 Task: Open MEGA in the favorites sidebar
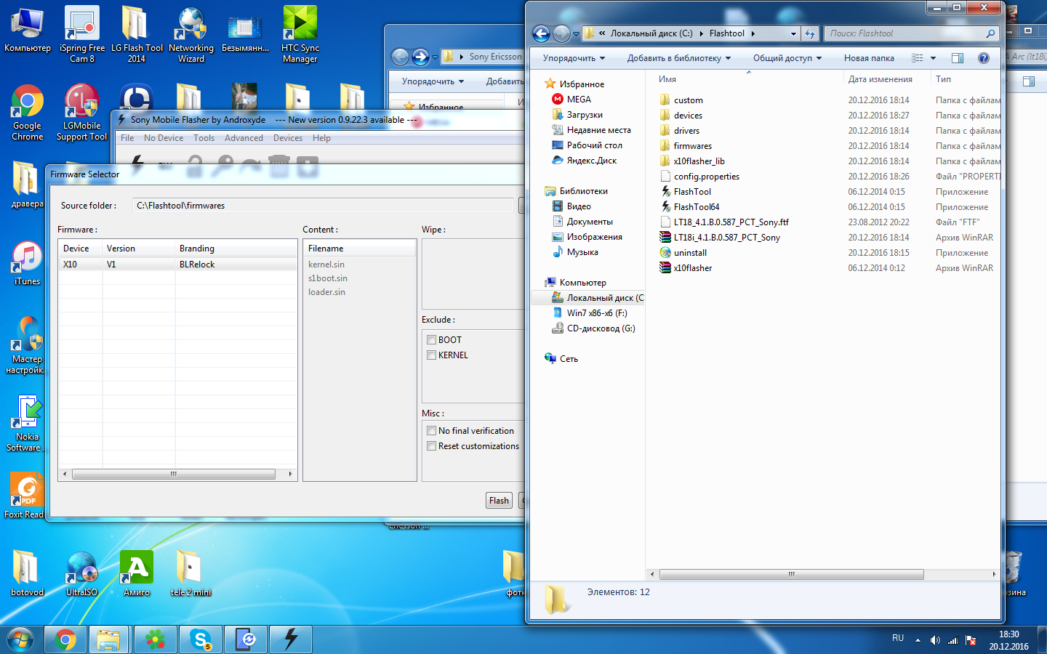(579, 100)
